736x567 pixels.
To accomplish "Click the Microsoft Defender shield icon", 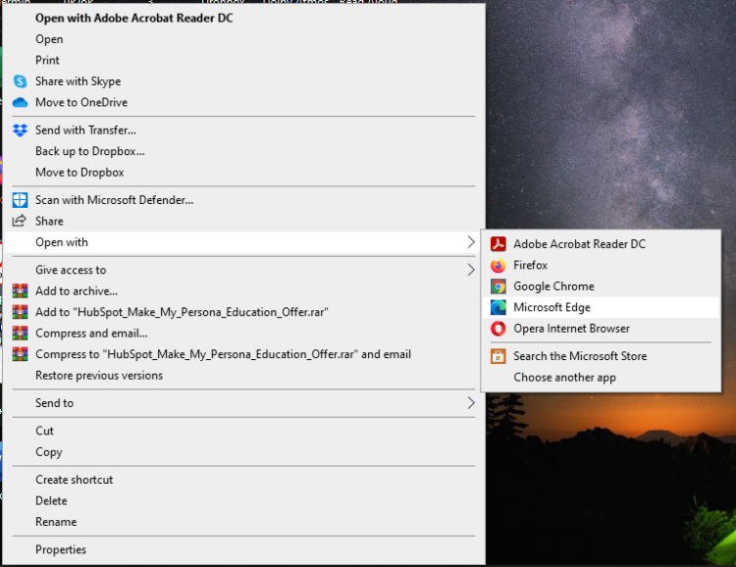I will 20,200.
